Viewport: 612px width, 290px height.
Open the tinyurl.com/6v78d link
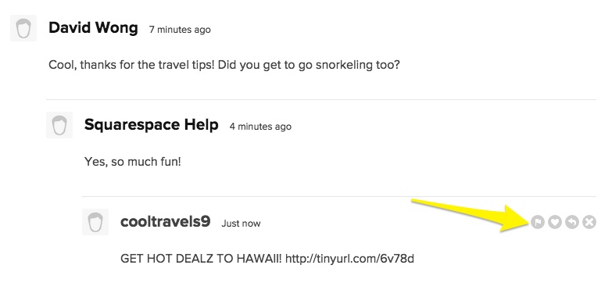tap(349, 259)
